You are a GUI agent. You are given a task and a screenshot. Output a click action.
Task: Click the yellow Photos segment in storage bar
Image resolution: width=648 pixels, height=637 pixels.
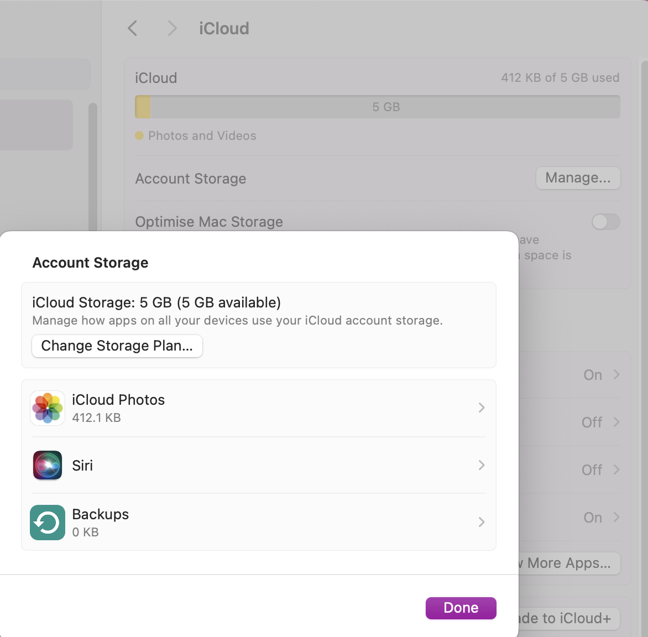click(x=143, y=107)
